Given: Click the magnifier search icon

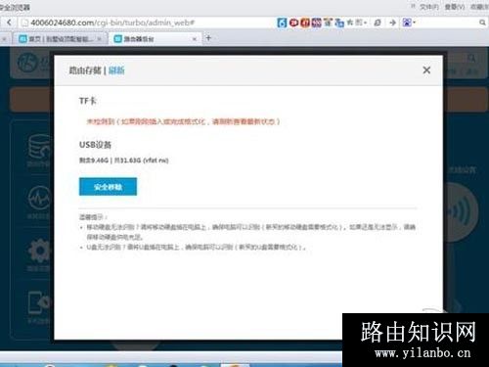Looking at the screenshot, I should [x=482, y=23].
